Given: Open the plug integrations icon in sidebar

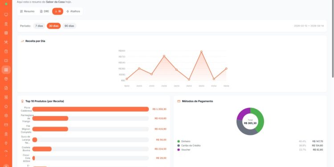Looking at the screenshot, I should (x=6, y=143).
